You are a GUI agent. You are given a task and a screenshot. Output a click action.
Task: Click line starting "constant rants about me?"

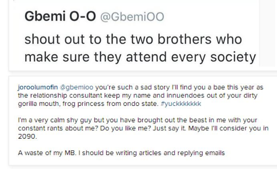[143, 128]
